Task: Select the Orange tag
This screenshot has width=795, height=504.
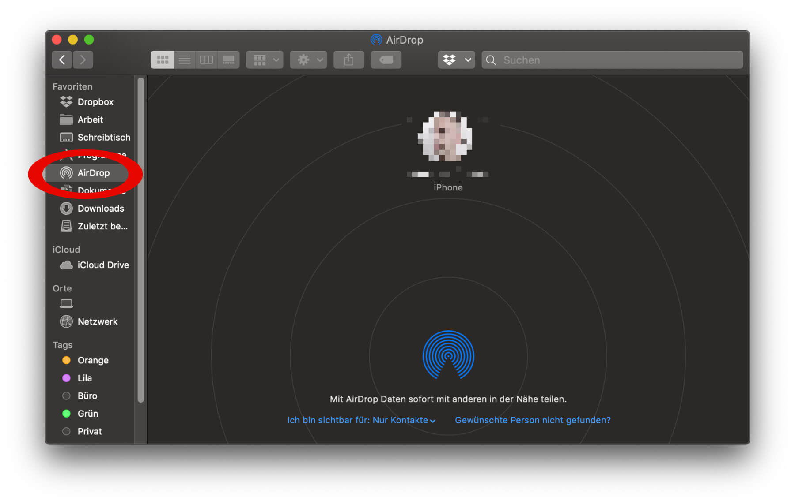Action: [x=91, y=360]
